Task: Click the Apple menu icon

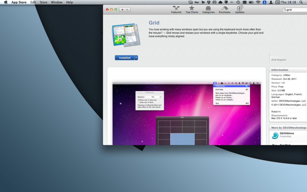Action: point(6,2)
